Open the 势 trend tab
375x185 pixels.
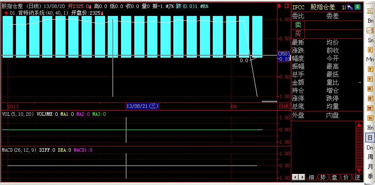click(323, 177)
